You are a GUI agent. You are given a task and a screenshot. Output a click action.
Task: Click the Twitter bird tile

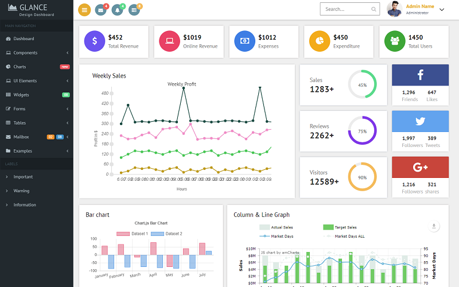(x=420, y=121)
